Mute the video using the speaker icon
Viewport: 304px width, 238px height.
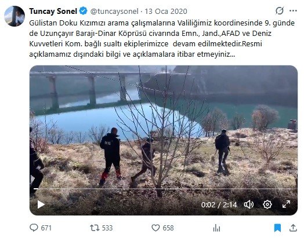249,204
